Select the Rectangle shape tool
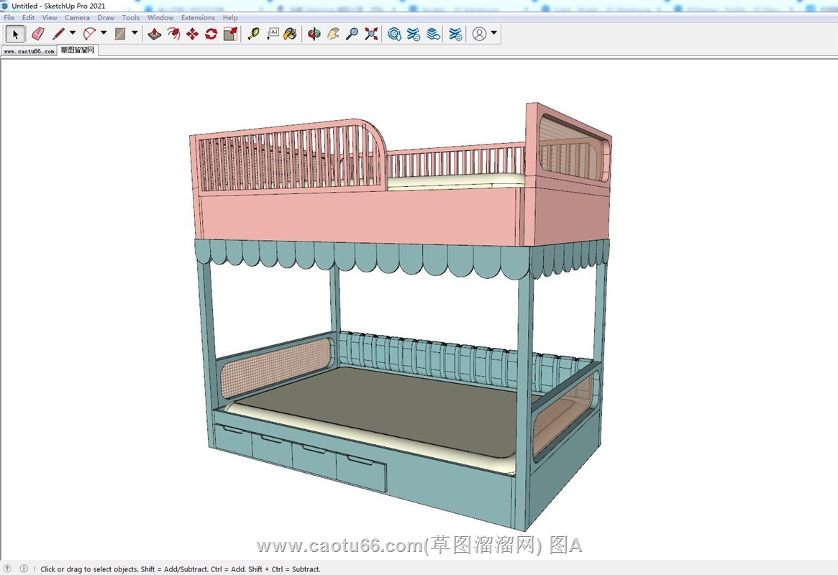Image resolution: width=838 pixels, height=575 pixels. [120, 34]
